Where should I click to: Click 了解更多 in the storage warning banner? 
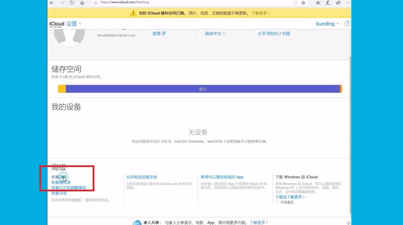261,13
